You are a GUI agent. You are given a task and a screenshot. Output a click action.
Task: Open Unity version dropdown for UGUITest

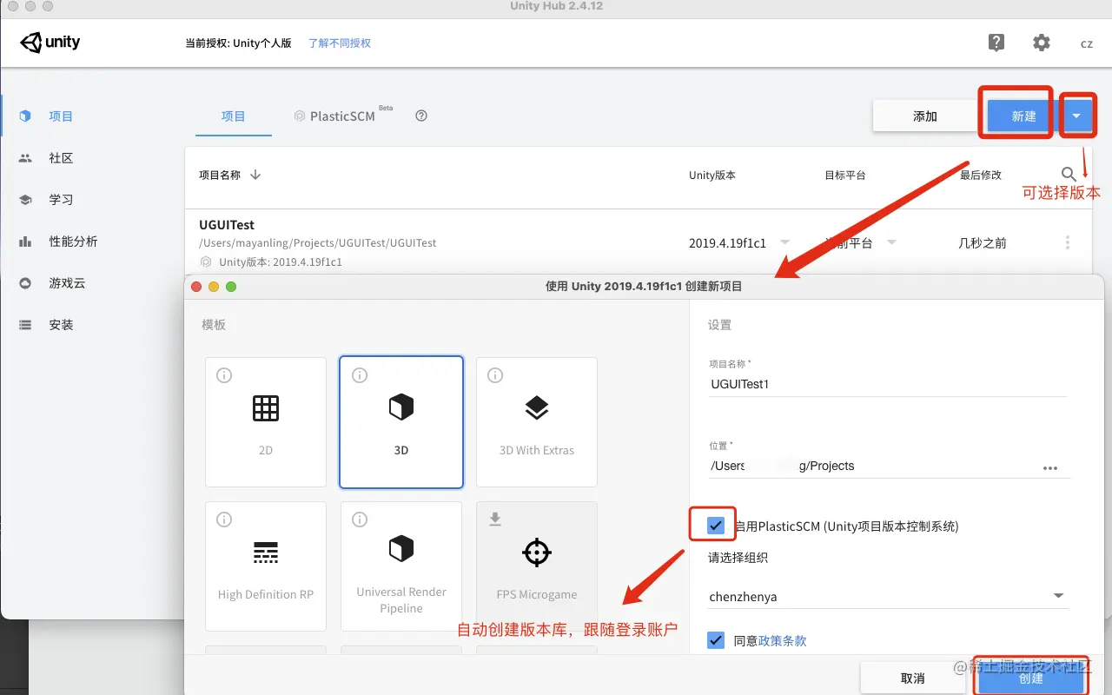click(785, 242)
